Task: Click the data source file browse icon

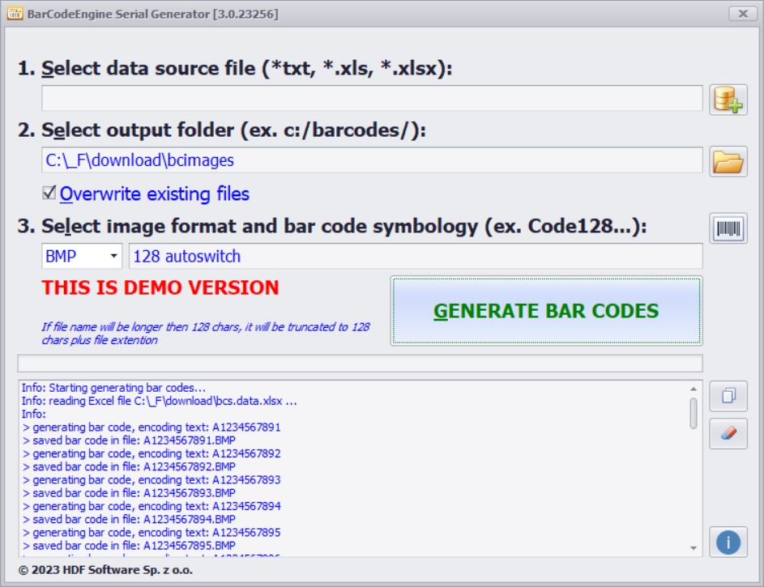Action: coord(728,99)
